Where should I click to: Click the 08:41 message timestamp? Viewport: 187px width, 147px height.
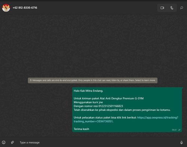click(174, 130)
